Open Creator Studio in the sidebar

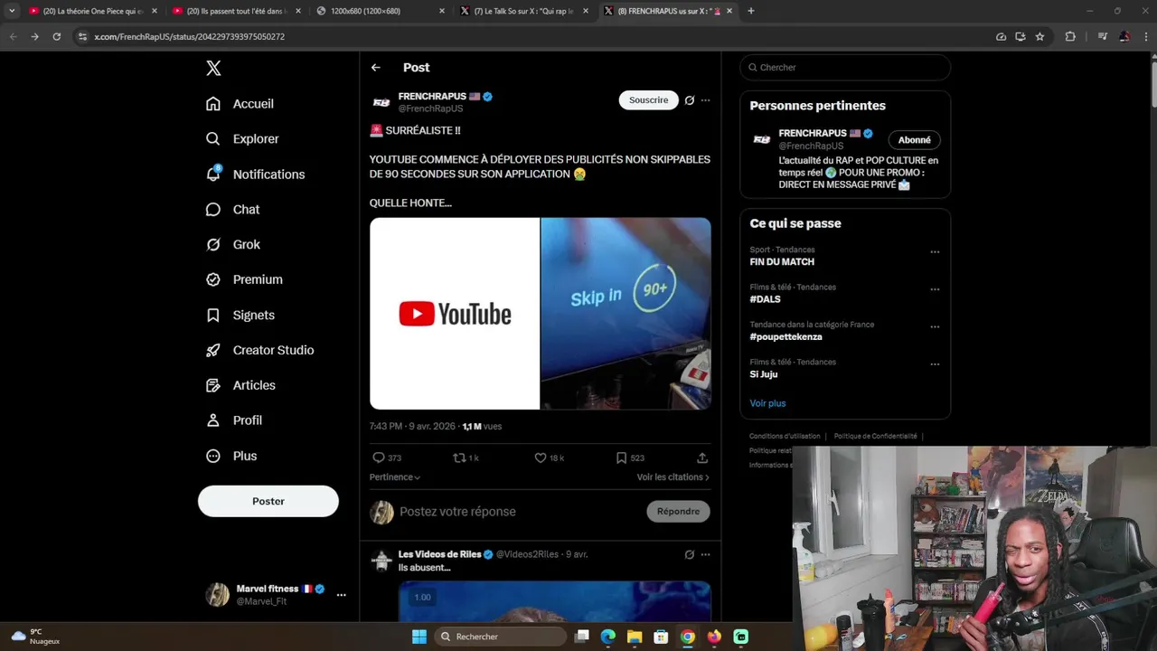point(259,351)
